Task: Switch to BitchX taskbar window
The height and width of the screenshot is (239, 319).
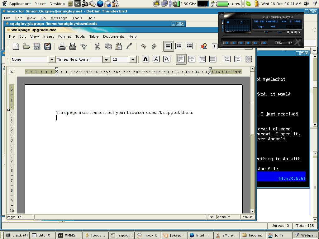Action: 43,235
